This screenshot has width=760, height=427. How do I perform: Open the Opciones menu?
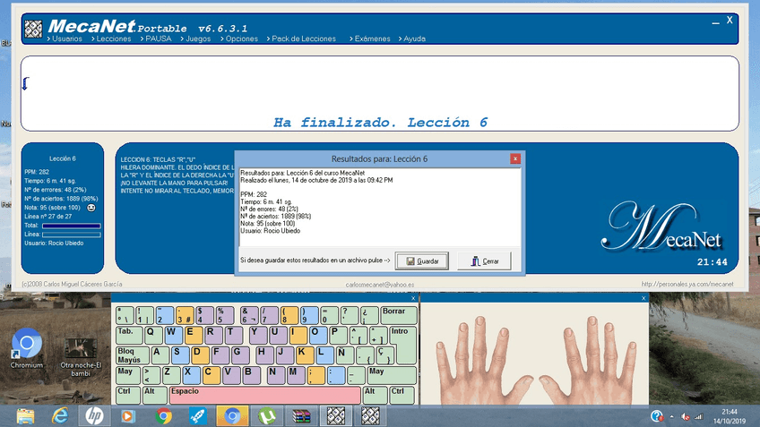tap(241, 38)
